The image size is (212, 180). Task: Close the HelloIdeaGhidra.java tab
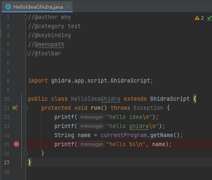click(x=68, y=7)
